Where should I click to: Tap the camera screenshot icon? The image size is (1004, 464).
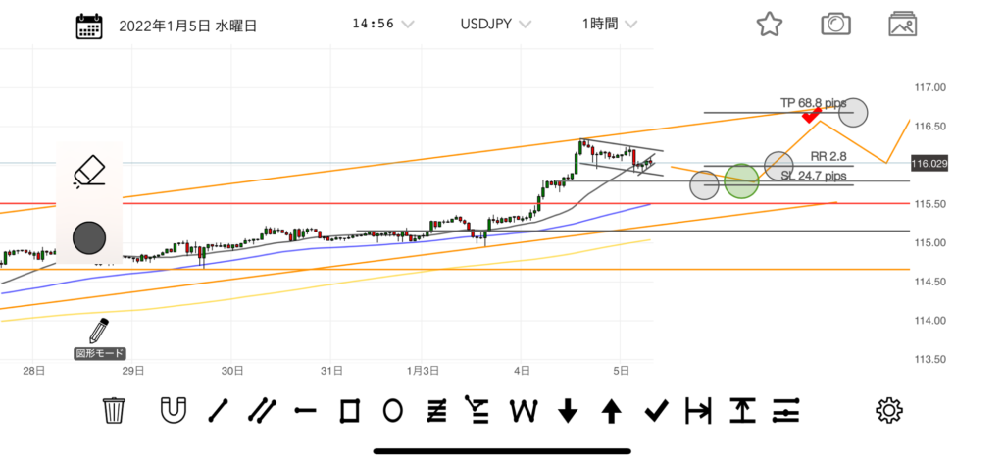pyautogui.click(x=835, y=26)
